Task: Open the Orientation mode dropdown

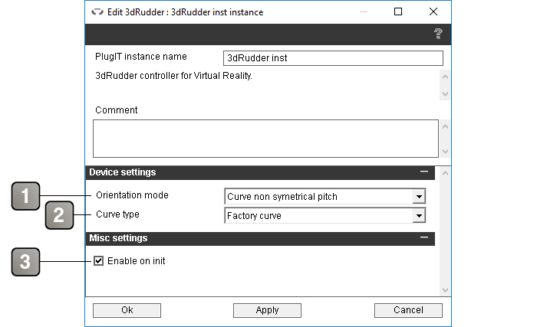Action: [325, 196]
